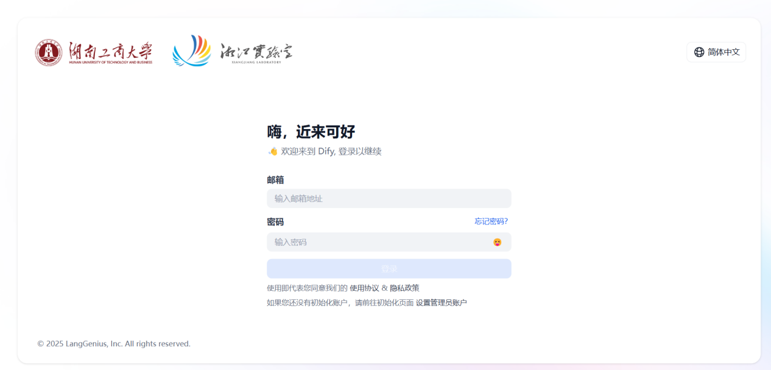Click the 邮箱 field label
Image resolution: width=771 pixels, height=370 pixels.
[275, 180]
